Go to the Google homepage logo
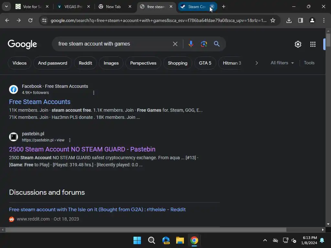 click(22, 44)
